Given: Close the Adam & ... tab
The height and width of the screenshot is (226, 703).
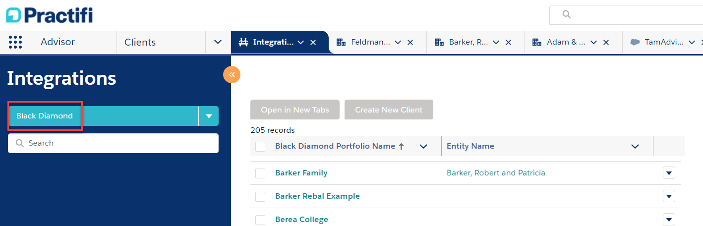Looking at the screenshot, I should (606, 43).
